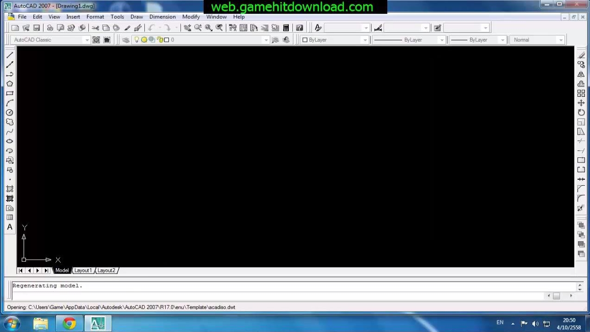Click the Save icon in Standard toolbar

point(37,28)
